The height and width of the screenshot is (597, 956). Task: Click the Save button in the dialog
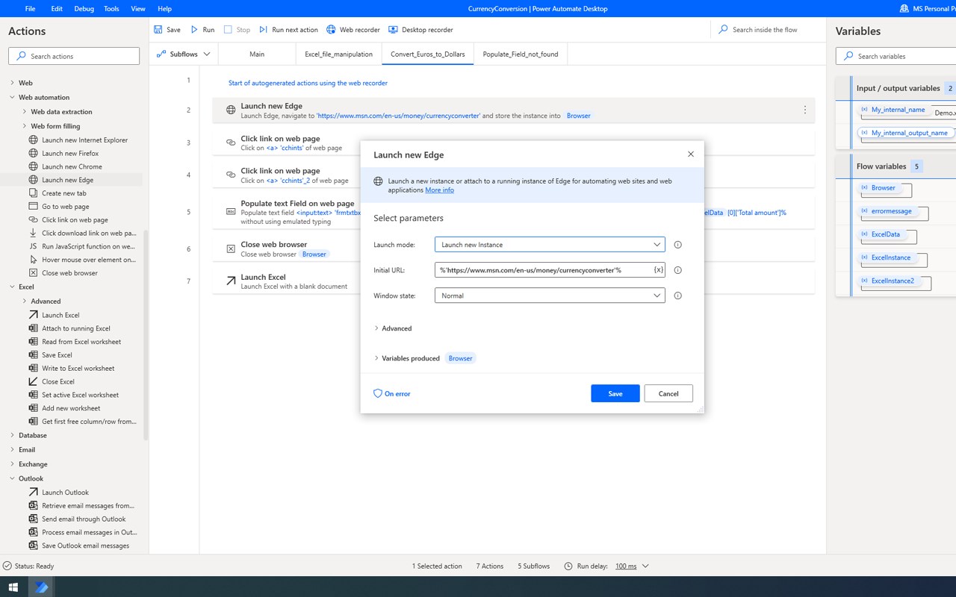click(615, 393)
